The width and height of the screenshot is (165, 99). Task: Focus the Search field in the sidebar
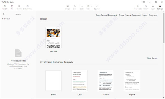coord(18,14)
